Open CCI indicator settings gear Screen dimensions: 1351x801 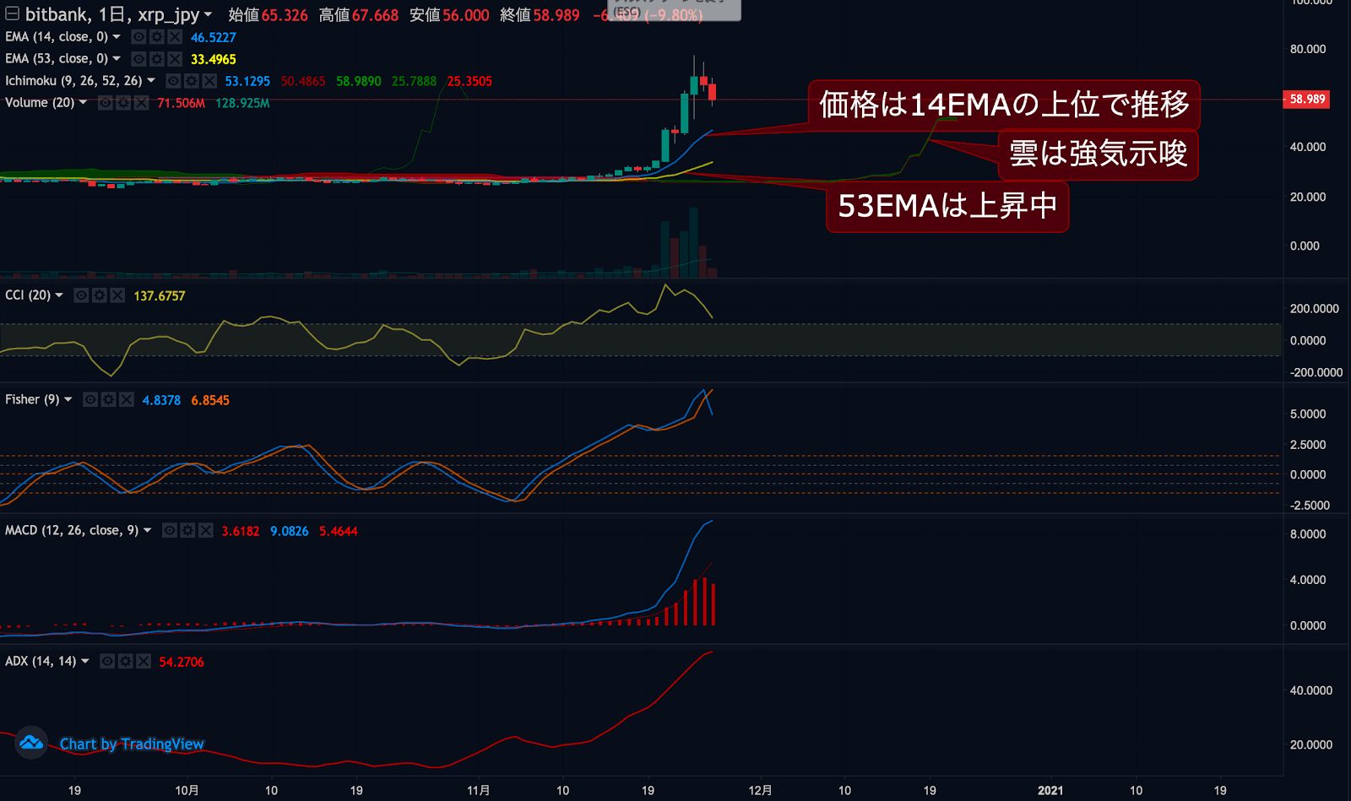click(100, 295)
